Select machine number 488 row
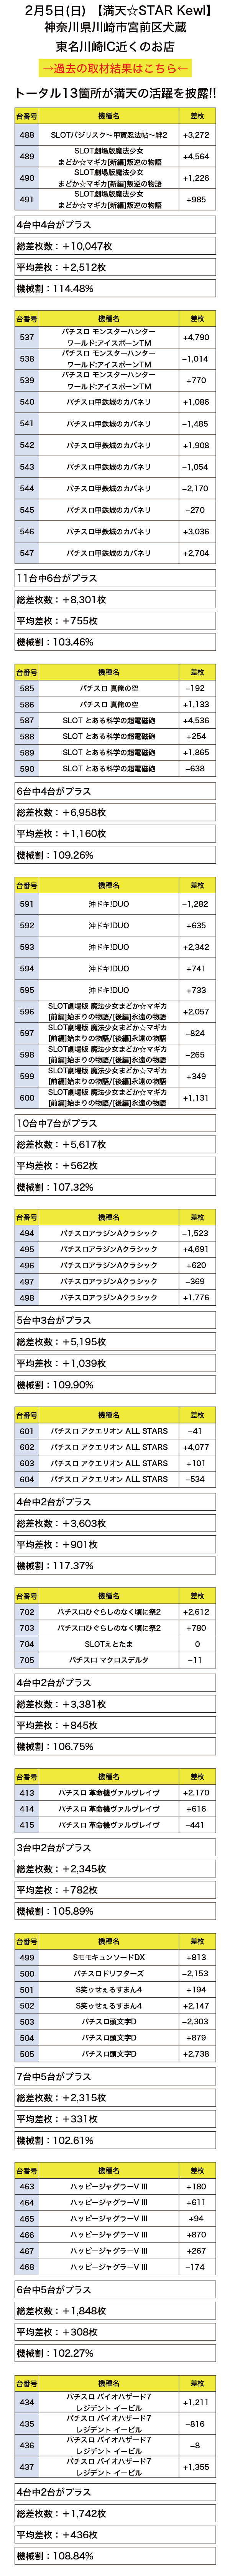Screen dimensions: 230x2576 [115, 134]
